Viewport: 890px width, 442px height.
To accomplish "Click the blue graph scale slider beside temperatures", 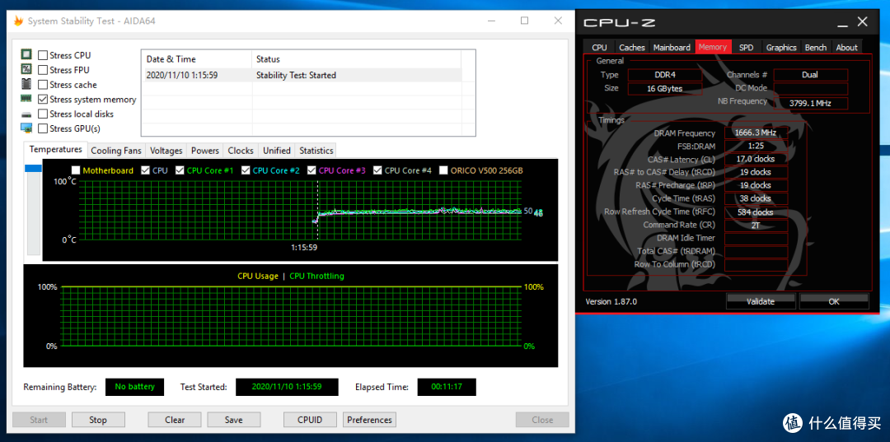I will click(34, 168).
